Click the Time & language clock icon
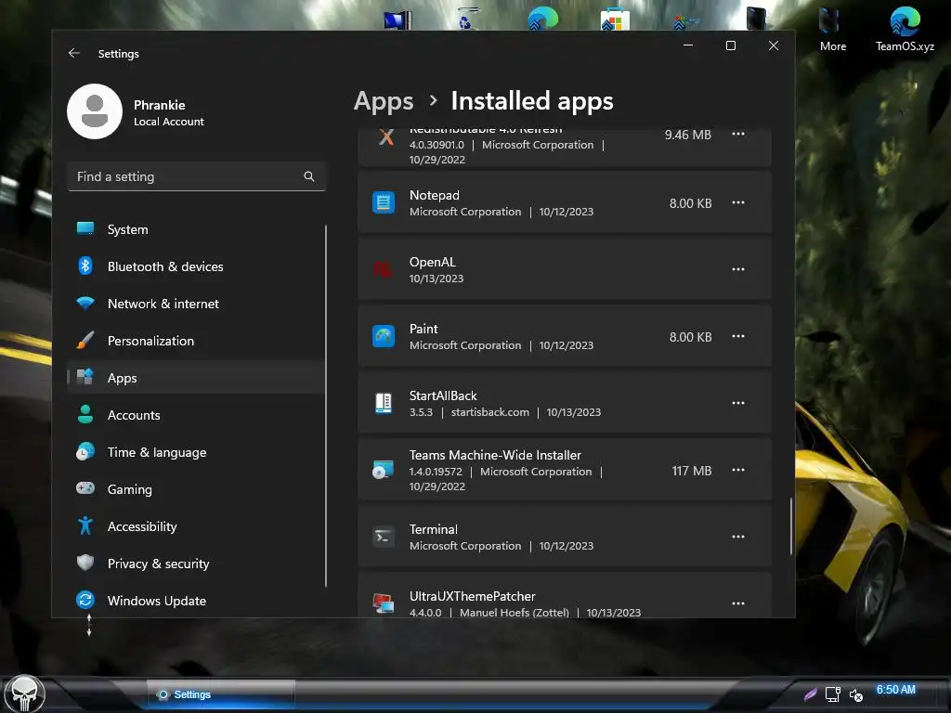 [85, 452]
